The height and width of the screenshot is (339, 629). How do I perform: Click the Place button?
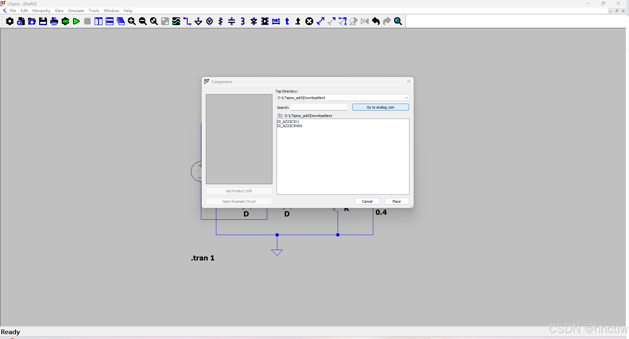point(397,201)
